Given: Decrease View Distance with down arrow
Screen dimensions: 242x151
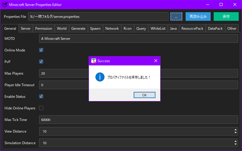Looking at the screenshot, I should [x=235, y=133].
